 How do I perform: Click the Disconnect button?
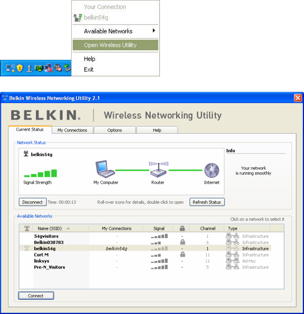click(33, 202)
